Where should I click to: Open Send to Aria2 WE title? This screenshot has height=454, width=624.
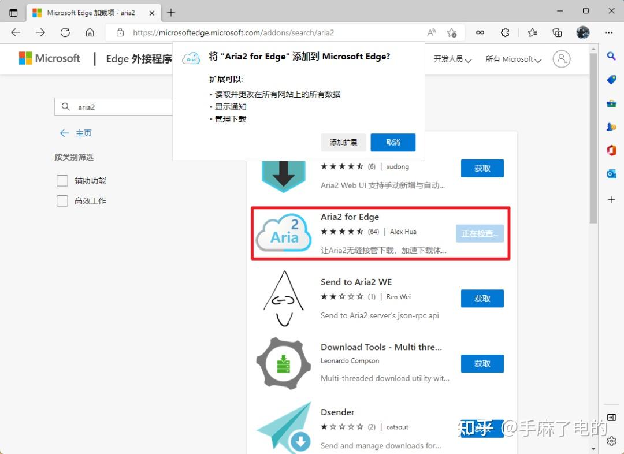coord(356,282)
